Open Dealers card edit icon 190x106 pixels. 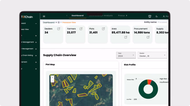[59, 29]
